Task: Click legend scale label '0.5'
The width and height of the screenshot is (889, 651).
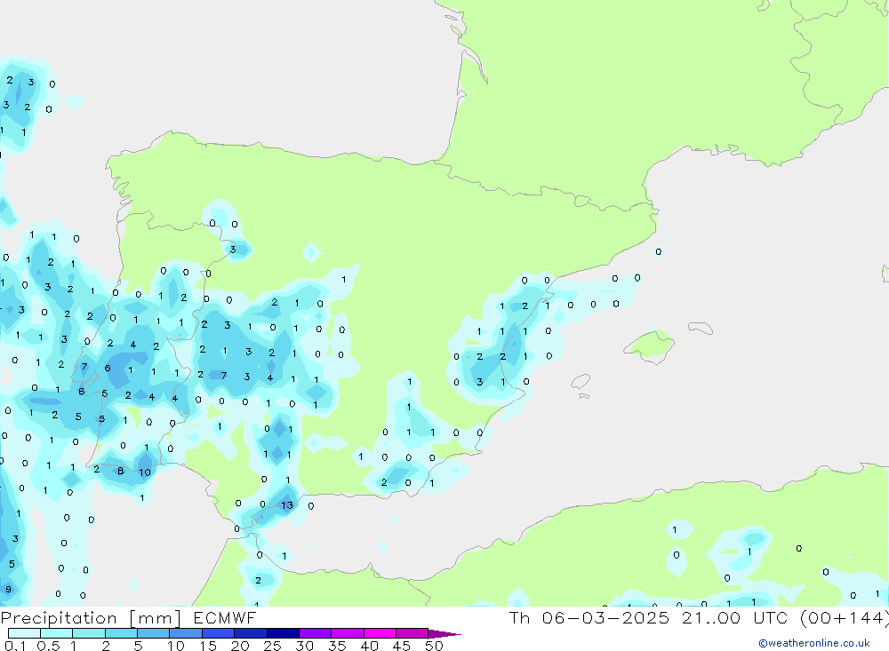Action: 48,646
